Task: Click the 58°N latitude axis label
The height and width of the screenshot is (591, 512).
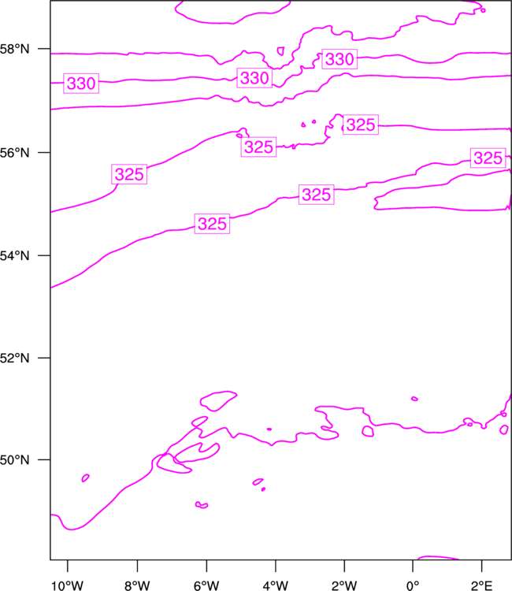Action: (14, 49)
